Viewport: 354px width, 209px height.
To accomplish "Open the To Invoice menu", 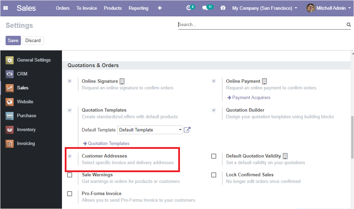I will (x=87, y=8).
